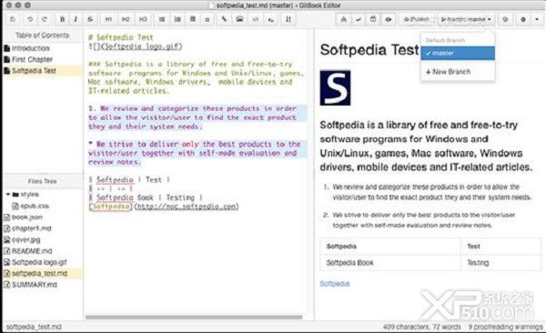Click the '# Softpedia Test' editor line

(x=121, y=37)
